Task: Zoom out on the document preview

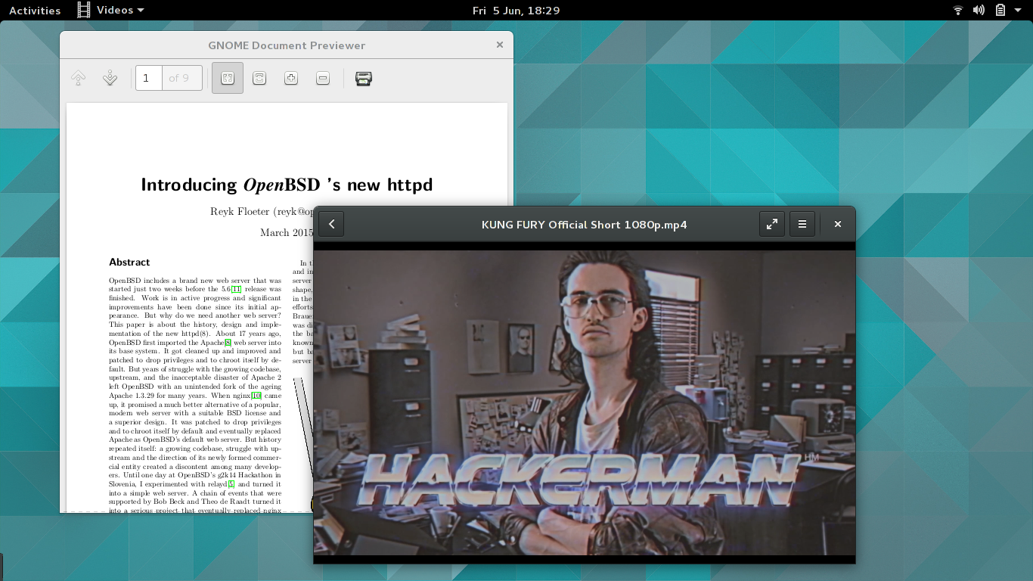Action: tap(323, 78)
